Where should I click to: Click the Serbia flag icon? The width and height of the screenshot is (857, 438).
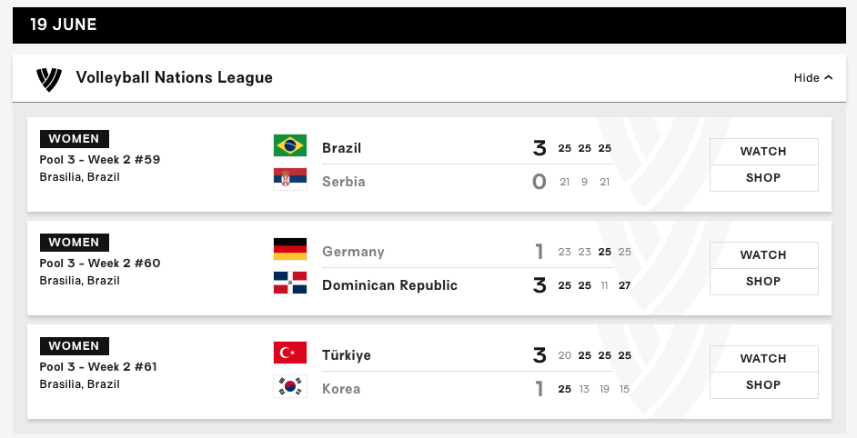pyautogui.click(x=290, y=179)
